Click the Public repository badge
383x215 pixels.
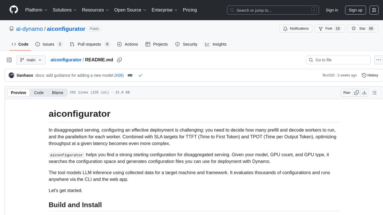click(94, 29)
